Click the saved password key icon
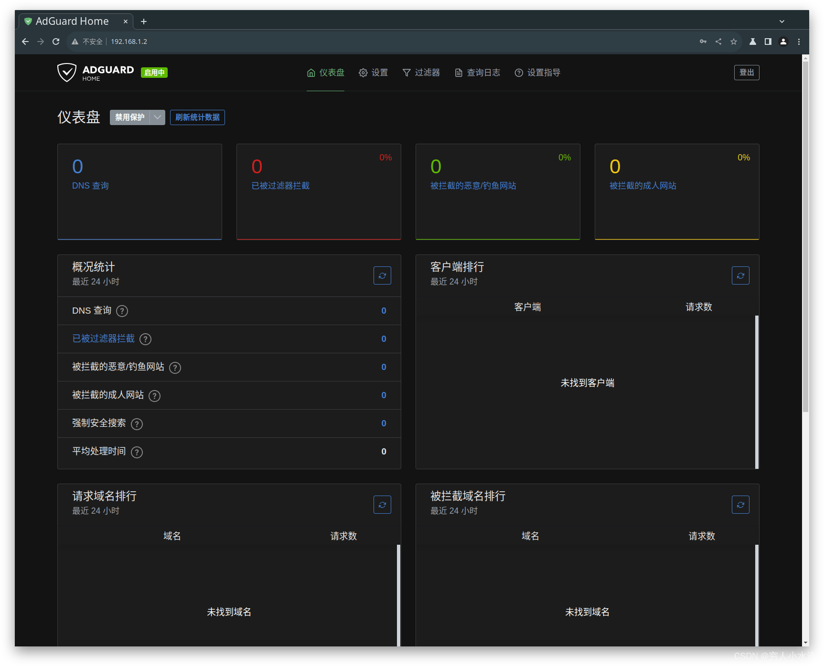This screenshot has height=666, width=824. point(703,42)
